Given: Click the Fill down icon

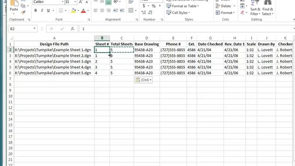Looking at the screenshot, I should (x=242, y=6).
